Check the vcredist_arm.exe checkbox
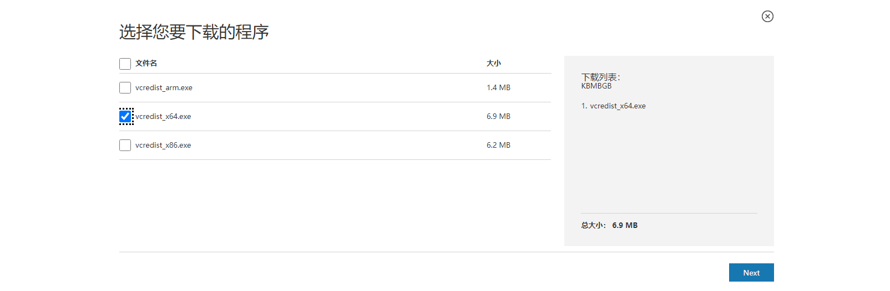890x291 pixels. (x=125, y=88)
